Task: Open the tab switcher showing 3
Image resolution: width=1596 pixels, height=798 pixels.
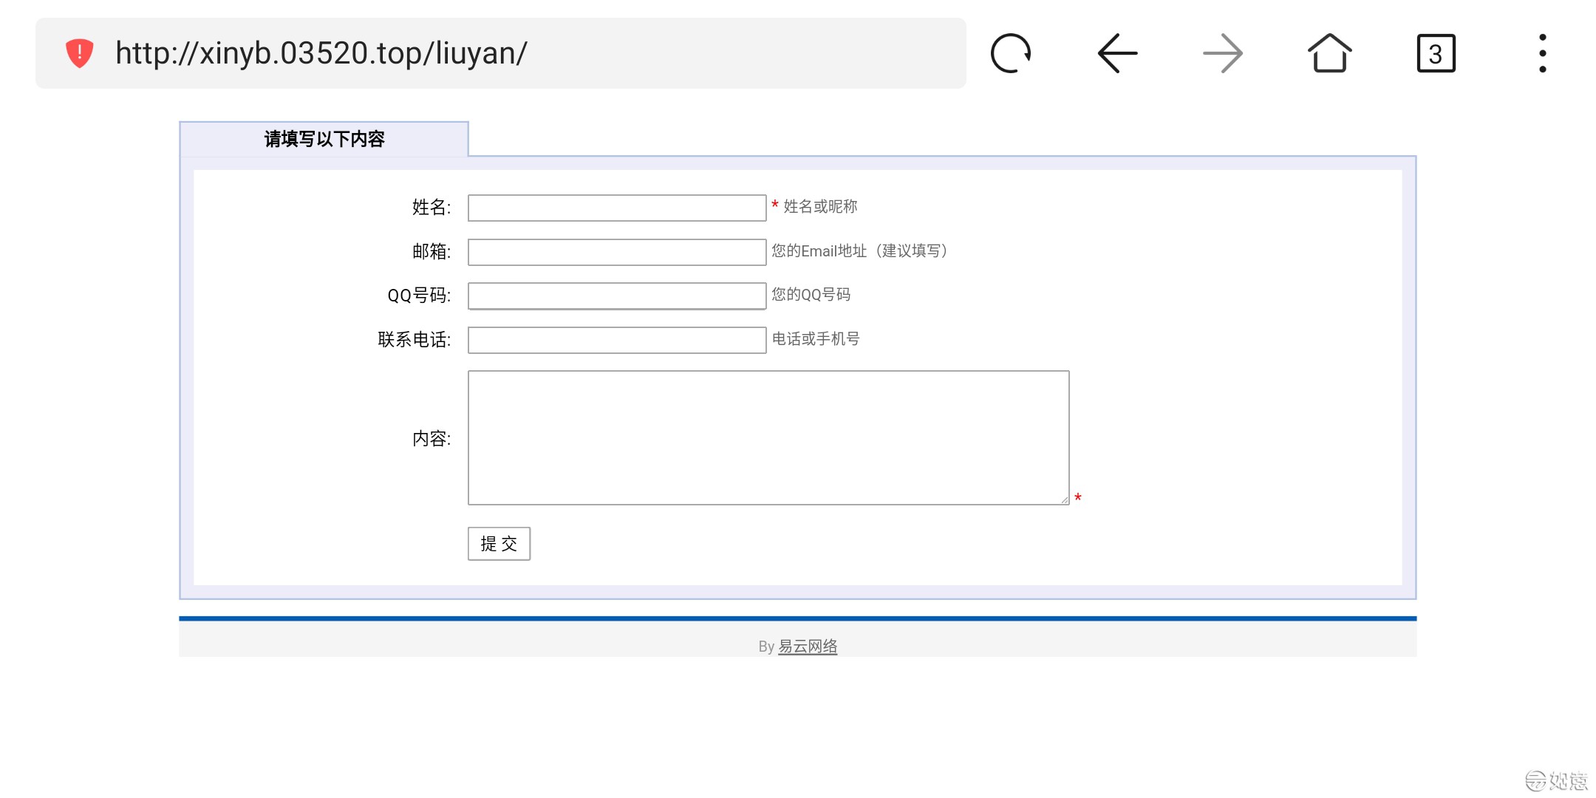Action: point(1436,53)
